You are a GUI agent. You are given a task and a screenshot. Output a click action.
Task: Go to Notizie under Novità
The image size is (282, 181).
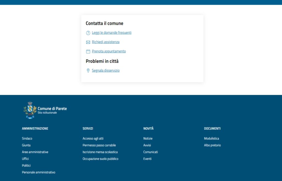[148, 139]
